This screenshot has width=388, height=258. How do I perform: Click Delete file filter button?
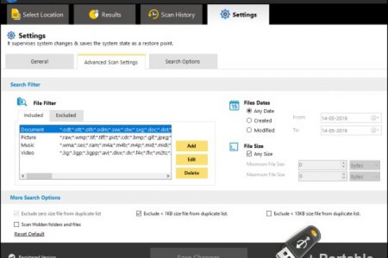pyautogui.click(x=192, y=173)
